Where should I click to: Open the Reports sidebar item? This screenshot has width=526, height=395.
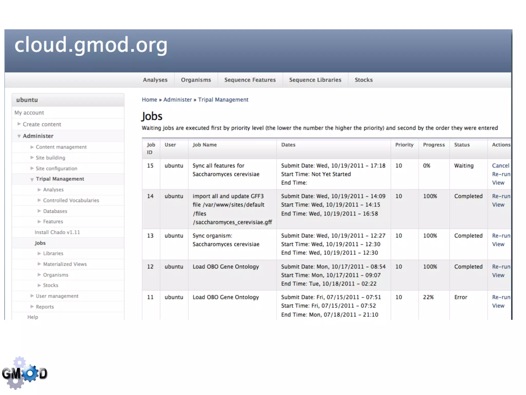click(45, 307)
